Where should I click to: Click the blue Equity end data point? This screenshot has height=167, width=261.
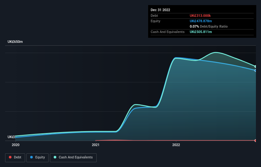point(256,70)
